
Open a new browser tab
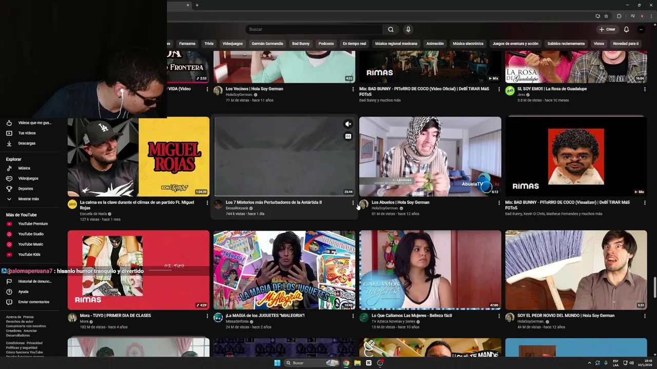(197, 5)
